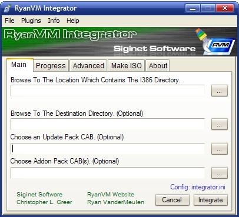Open the Make ISO tab
The image size is (239, 217).
click(127, 66)
